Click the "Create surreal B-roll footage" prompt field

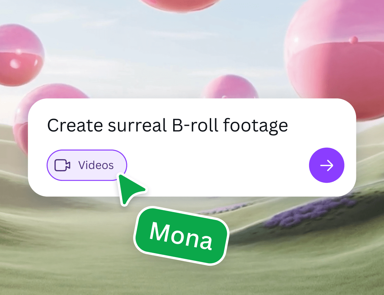coord(167,126)
